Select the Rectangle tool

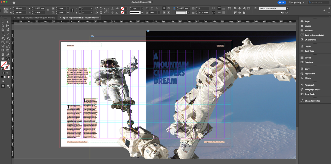click(x=8, y=42)
